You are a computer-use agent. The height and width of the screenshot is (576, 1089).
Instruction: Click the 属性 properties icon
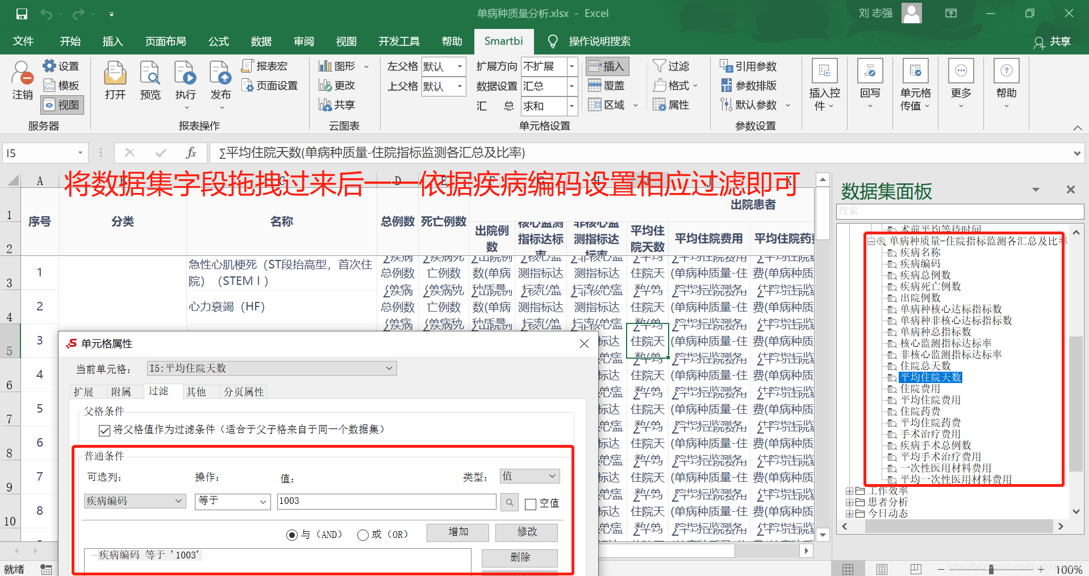671,105
